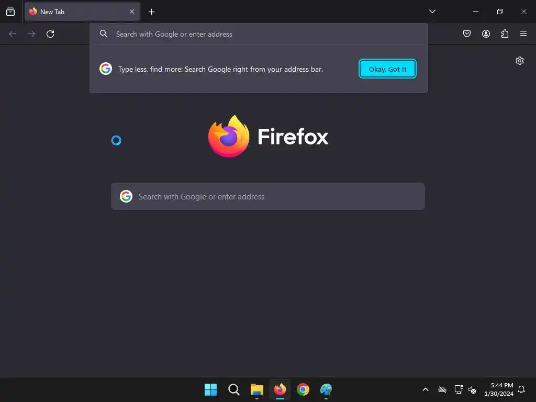Save page to Pocket icon
The height and width of the screenshot is (402, 536).
(467, 33)
